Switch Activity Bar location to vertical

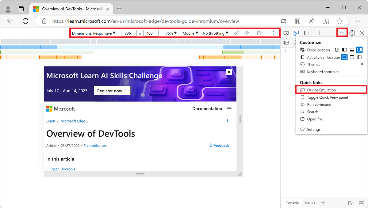[359, 57]
